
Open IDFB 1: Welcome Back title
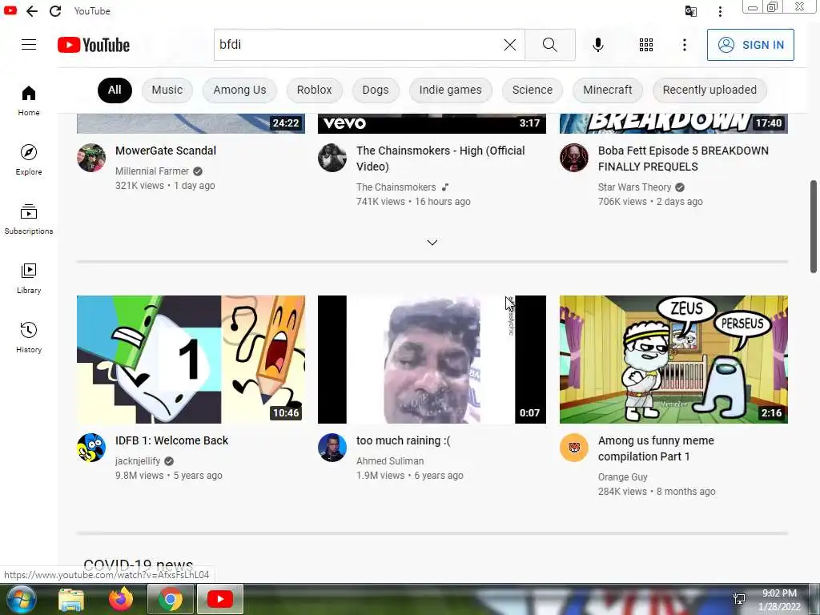point(171,441)
